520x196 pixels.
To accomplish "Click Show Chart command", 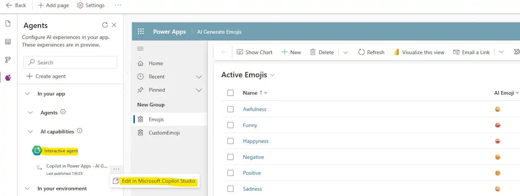I will [x=255, y=52].
